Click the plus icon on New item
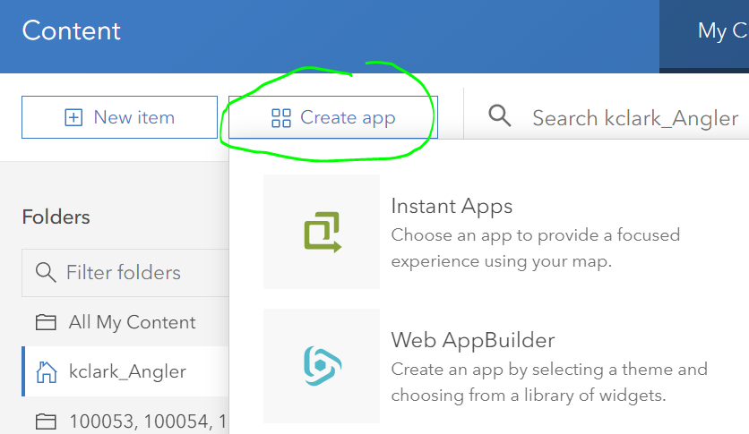The image size is (749, 434). (x=73, y=117)
